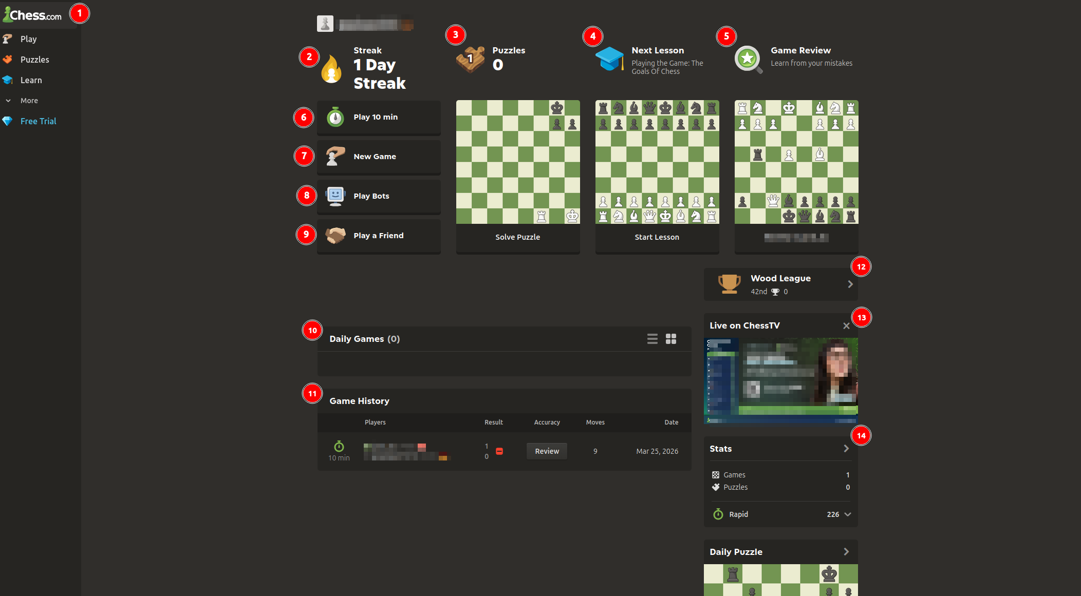Click the Puzzles piece icon
This screenshot has height=596, width=1081.
point(470,59)
